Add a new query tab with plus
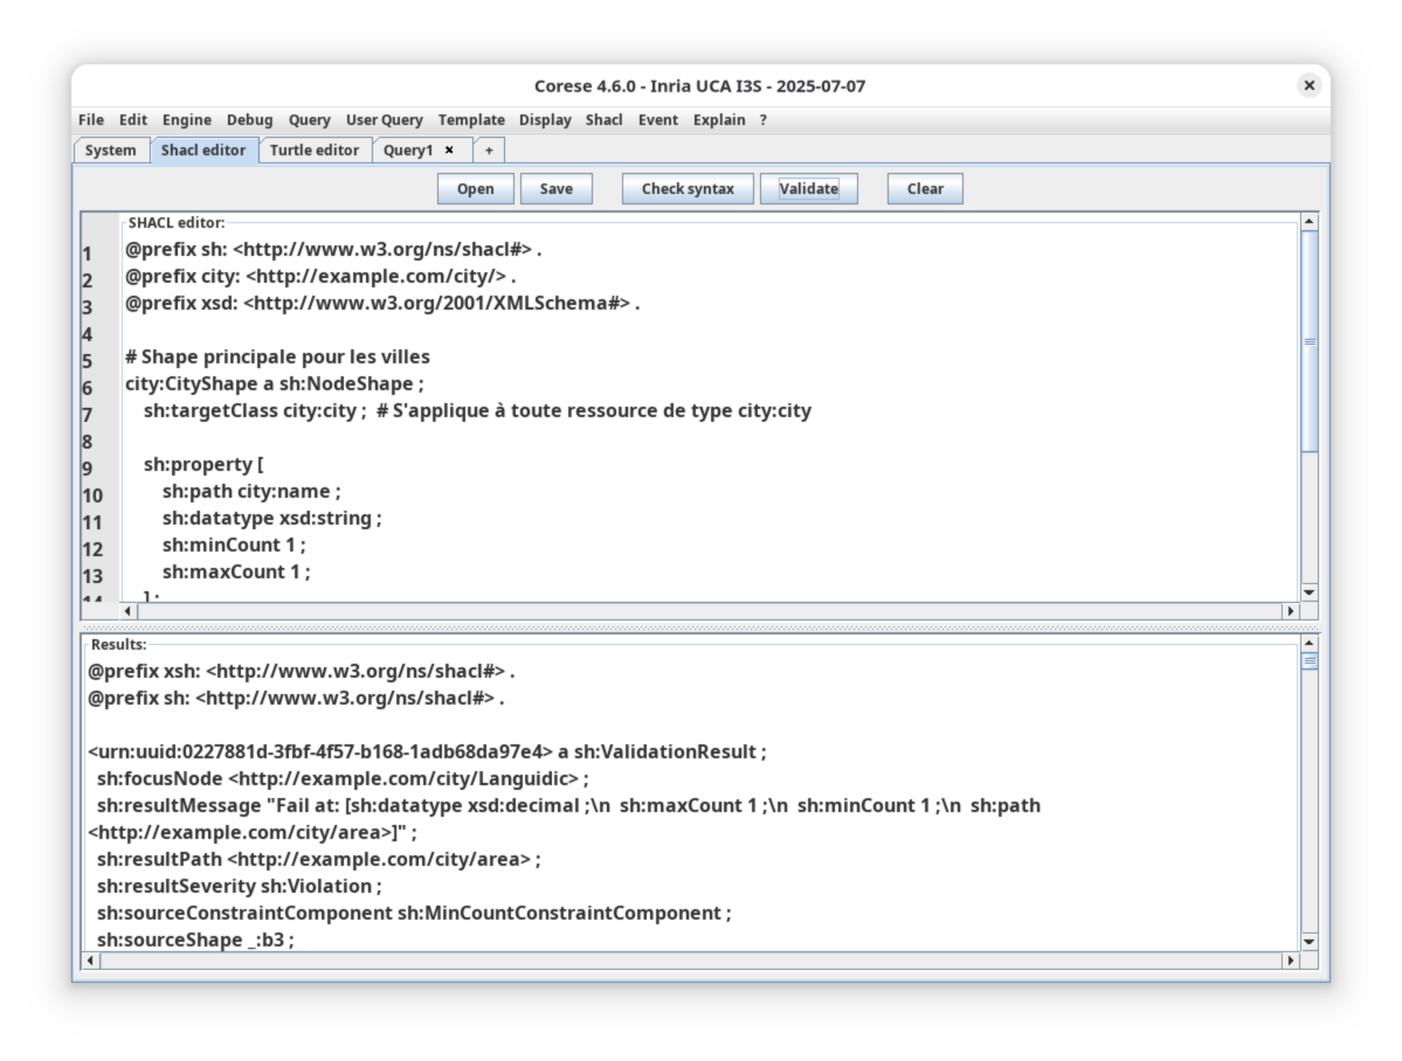Image resolution: width=1402 pixels, height=1061 pixels. [489, 151]
